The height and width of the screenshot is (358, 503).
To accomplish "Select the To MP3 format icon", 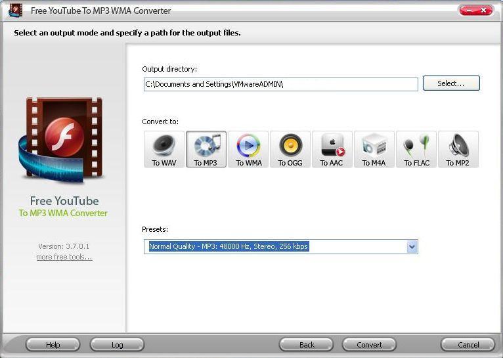I will 206,149.
